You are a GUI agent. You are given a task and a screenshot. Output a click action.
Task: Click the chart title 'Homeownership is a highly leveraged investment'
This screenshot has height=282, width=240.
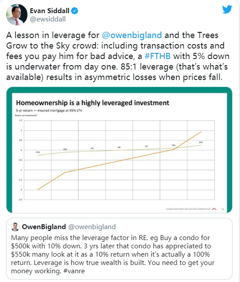click(x=93, y=103)
